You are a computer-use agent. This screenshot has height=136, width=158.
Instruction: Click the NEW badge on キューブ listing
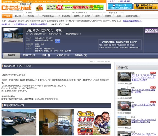pyautogui.click(x=153, y=87)
